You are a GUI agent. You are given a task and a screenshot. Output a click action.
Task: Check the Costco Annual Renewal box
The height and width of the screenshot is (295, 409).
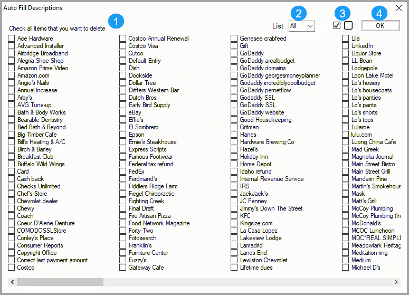pyautogui.click(x=122, y=39)
